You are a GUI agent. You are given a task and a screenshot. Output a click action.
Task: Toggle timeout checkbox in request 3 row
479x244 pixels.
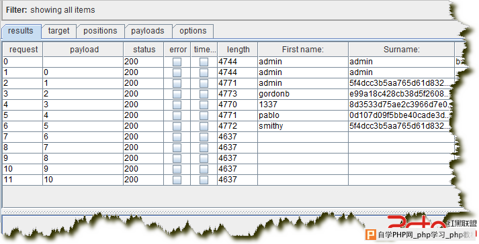click(204, 94)
